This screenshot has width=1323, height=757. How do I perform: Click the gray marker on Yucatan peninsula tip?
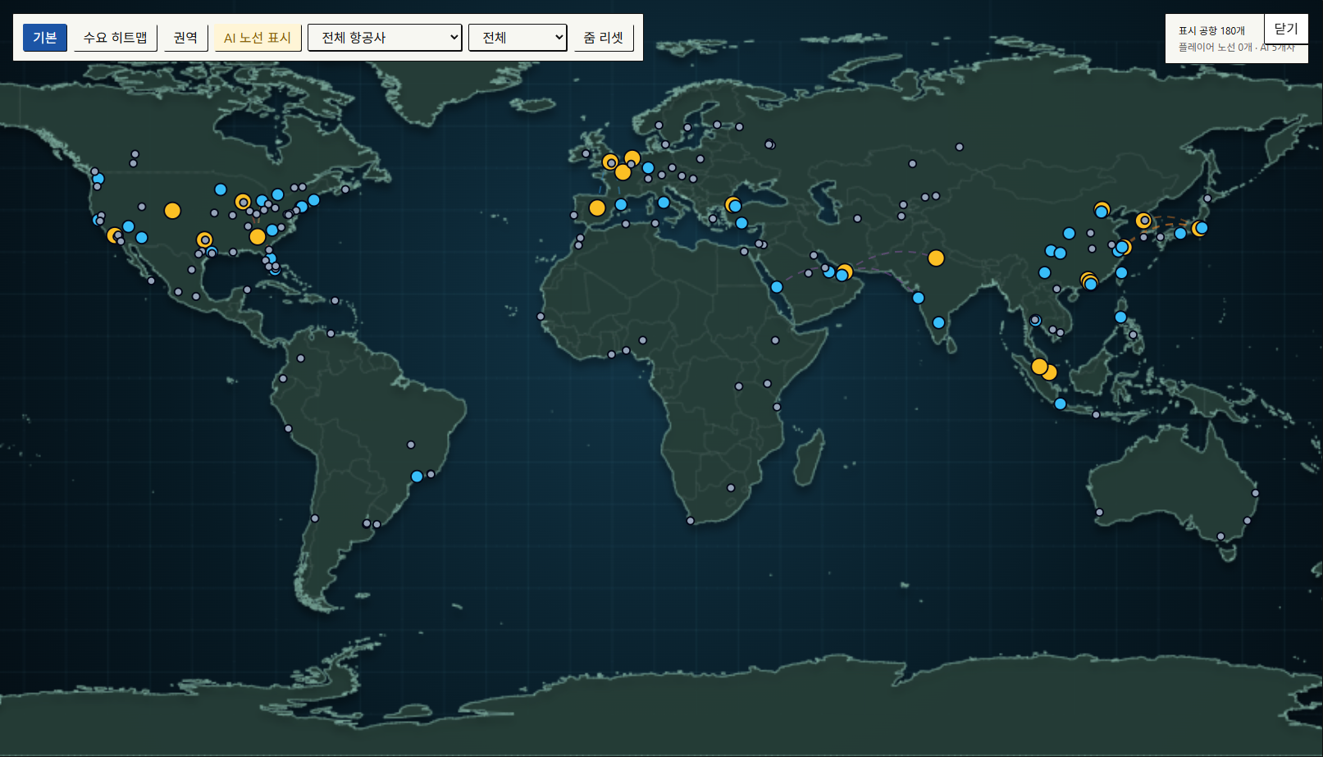247,290
